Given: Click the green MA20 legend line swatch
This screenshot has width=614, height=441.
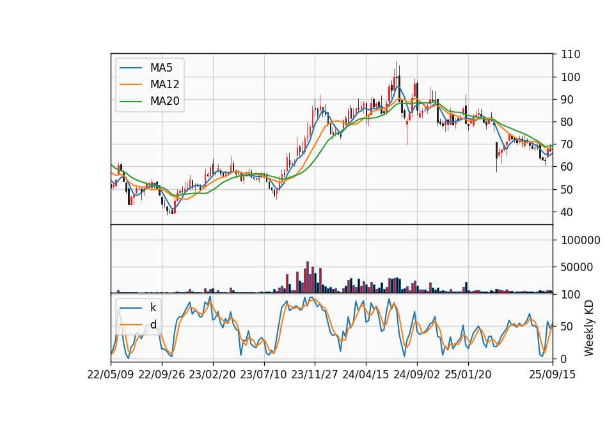Looking at the screenshot, I should pyautogui.click(x=130, y=101).
